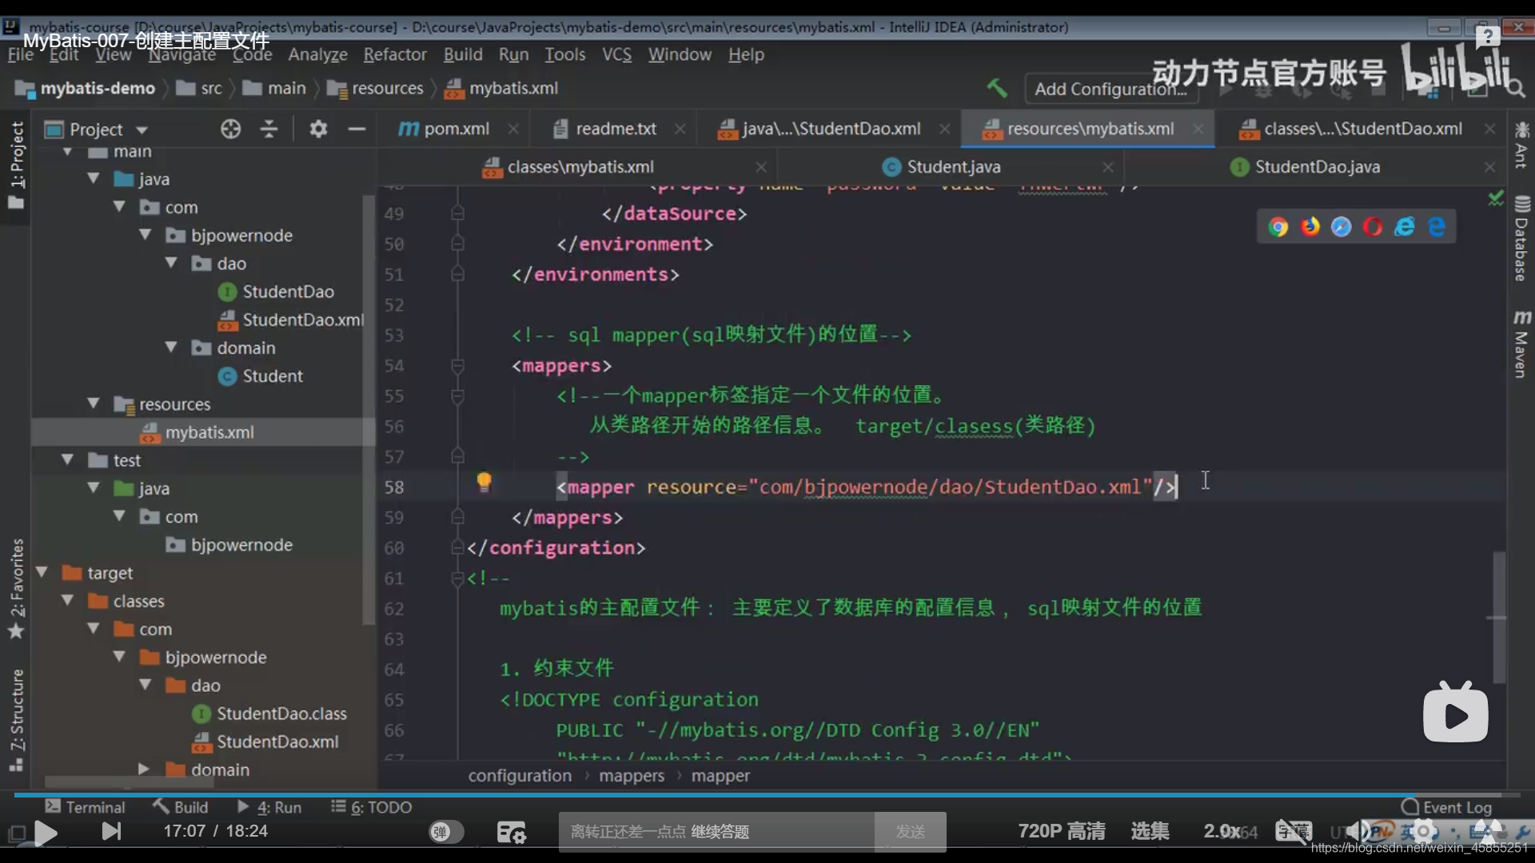The width and height of the screenshot is (1535, 863).
Task: Click the danmaku comment input field
Action: click(x=716, y=832)
